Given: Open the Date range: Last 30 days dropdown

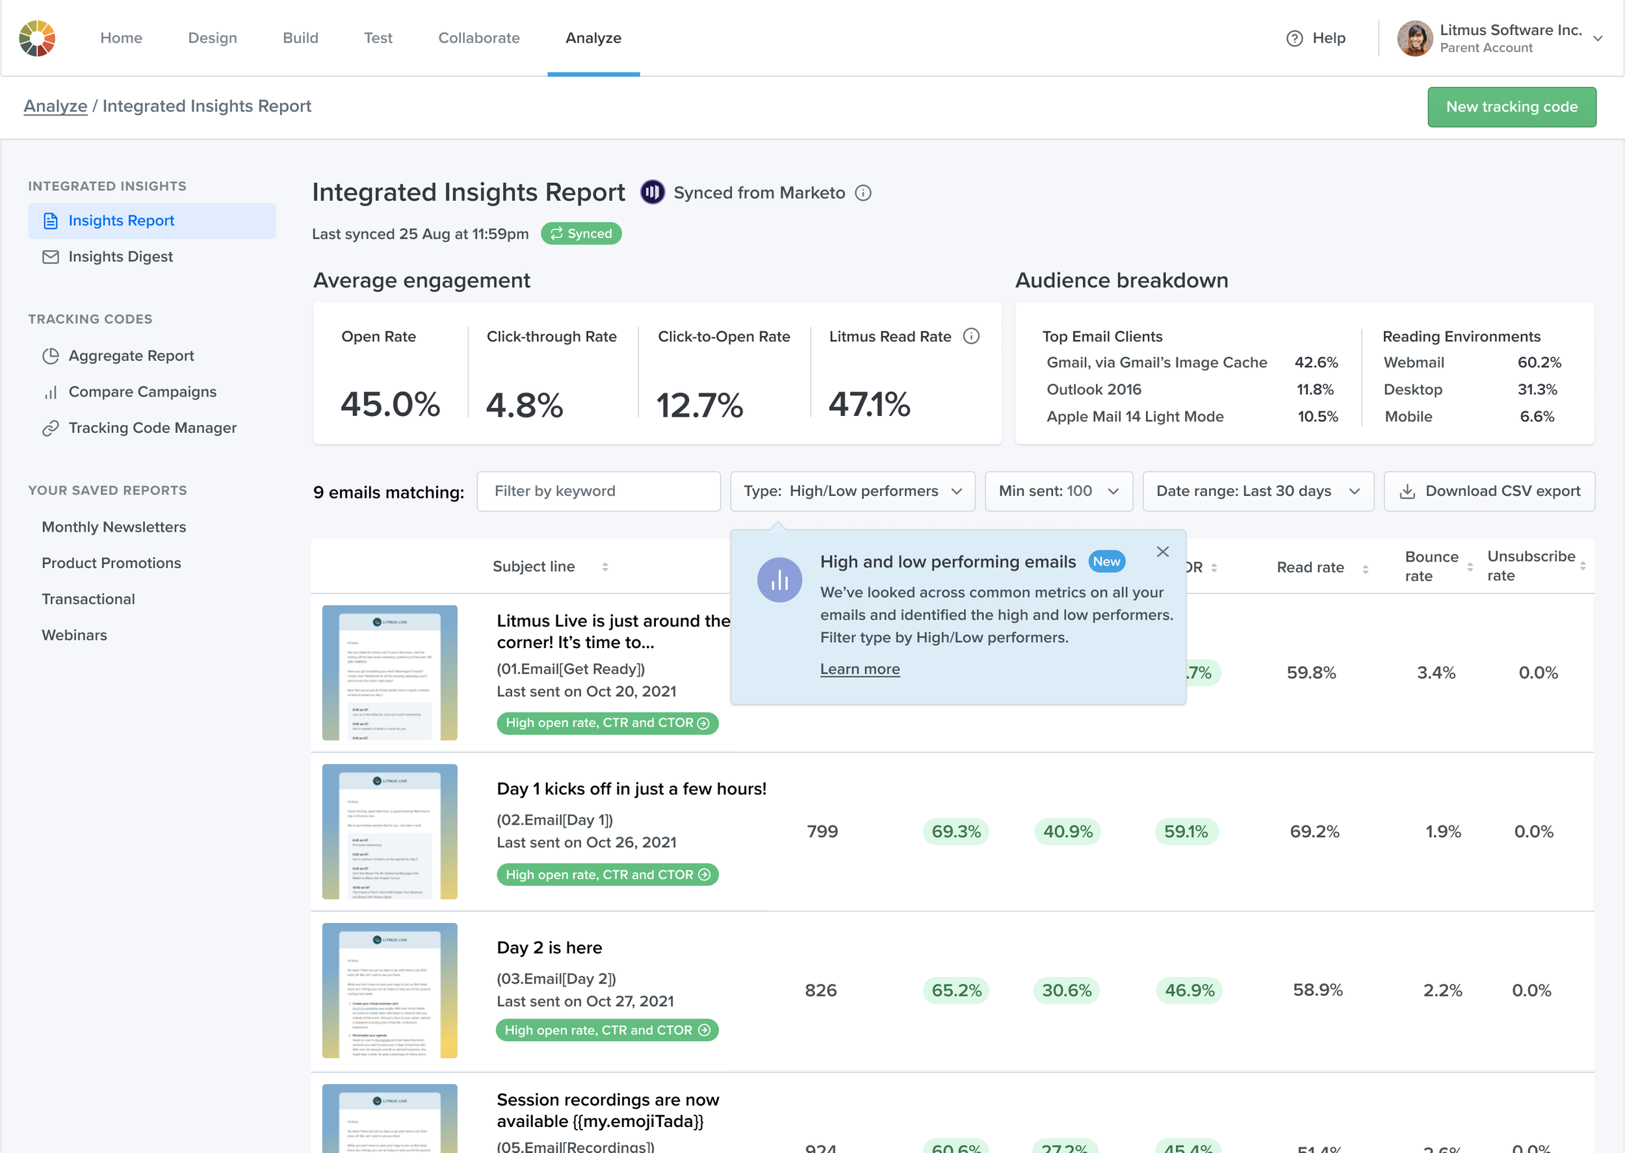Looking at the screenshot, I should click(x=1258, y=491).
